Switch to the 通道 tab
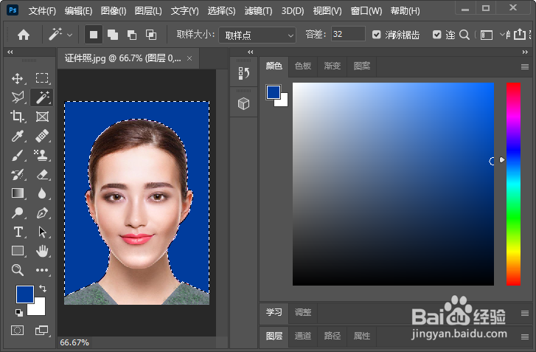Viewport: 536px width, 352px height. tap(303, 336)
